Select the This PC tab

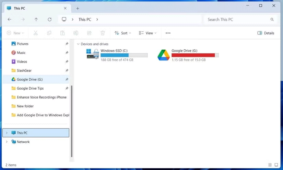click(37, 8)
